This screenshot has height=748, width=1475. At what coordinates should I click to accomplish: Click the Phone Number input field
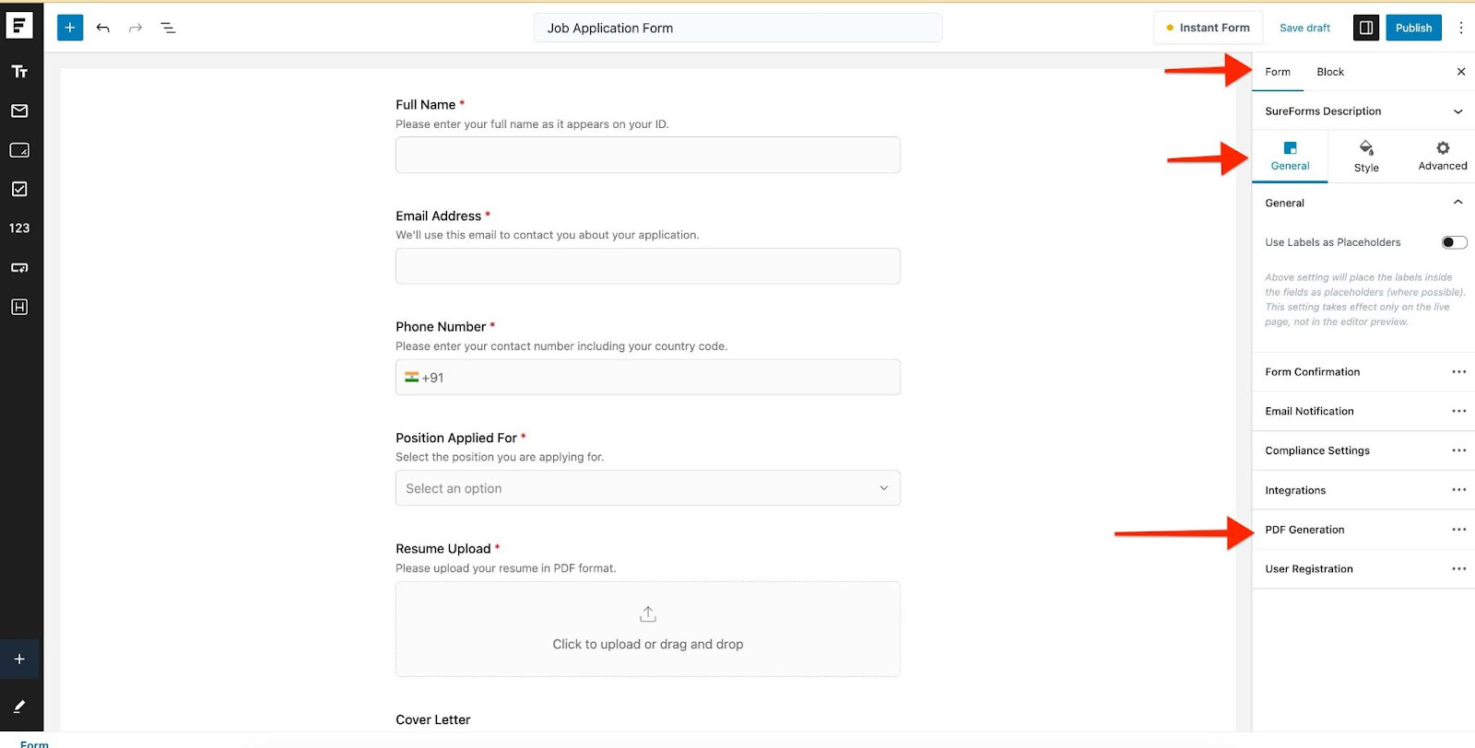[x=648, y=378]
